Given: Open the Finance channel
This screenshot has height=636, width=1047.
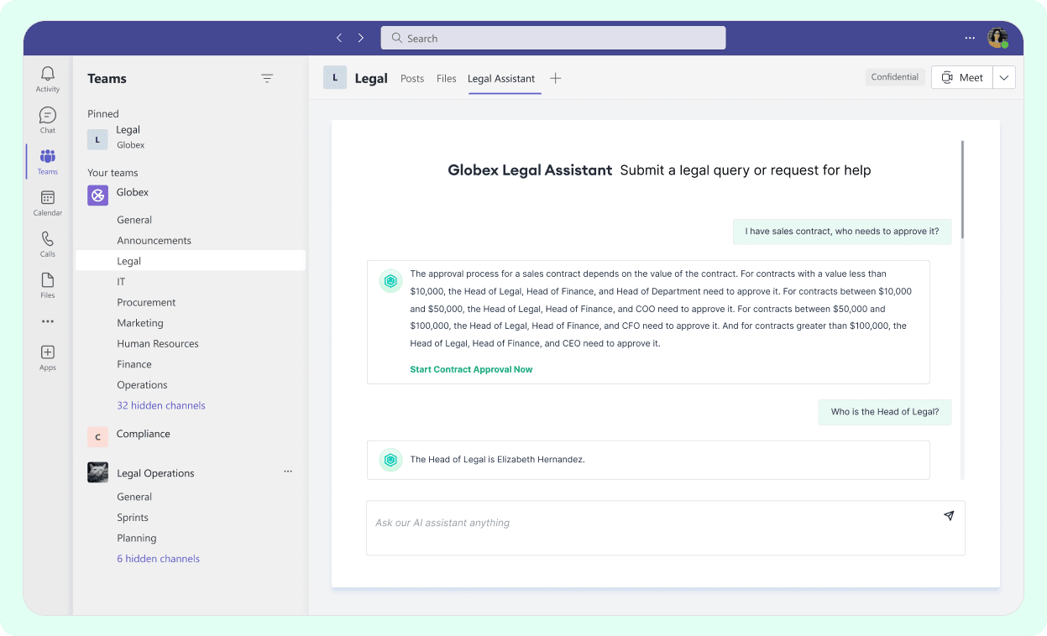Looking at the screenshot, I should click(134, 364).
